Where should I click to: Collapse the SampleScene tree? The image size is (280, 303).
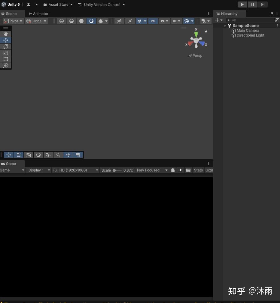tap(225, 26)
